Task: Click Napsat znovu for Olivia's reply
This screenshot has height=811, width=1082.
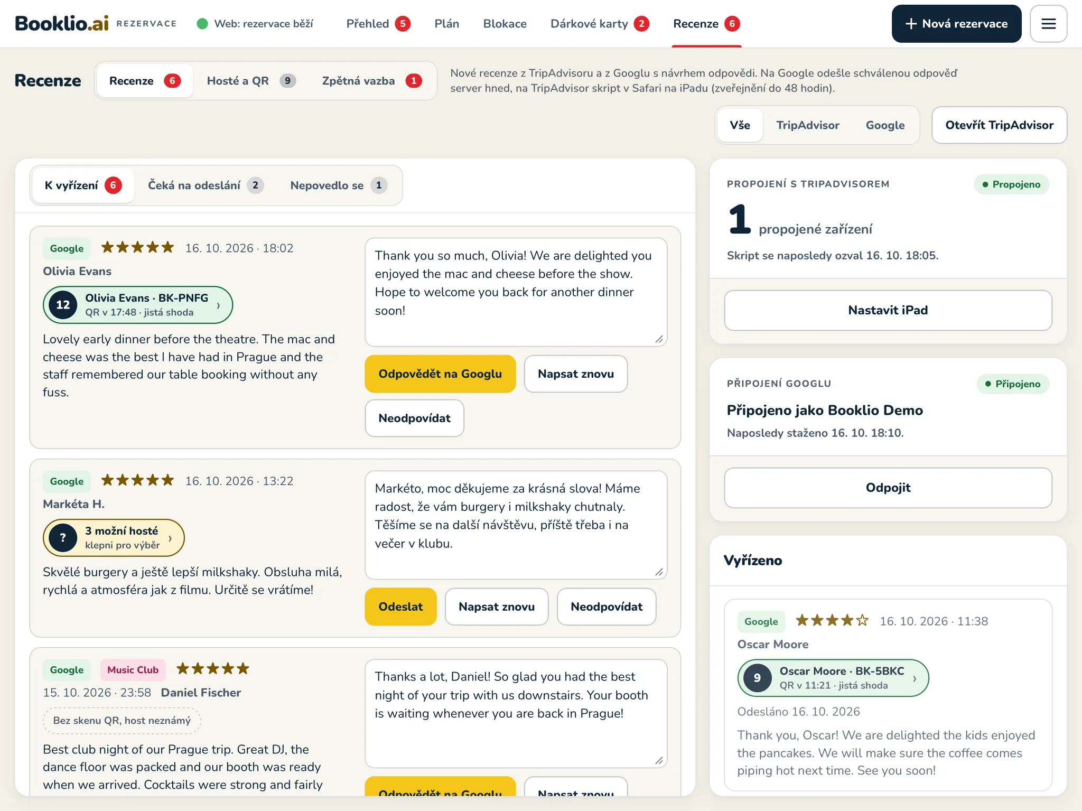Action: click(x=576, y=374)
